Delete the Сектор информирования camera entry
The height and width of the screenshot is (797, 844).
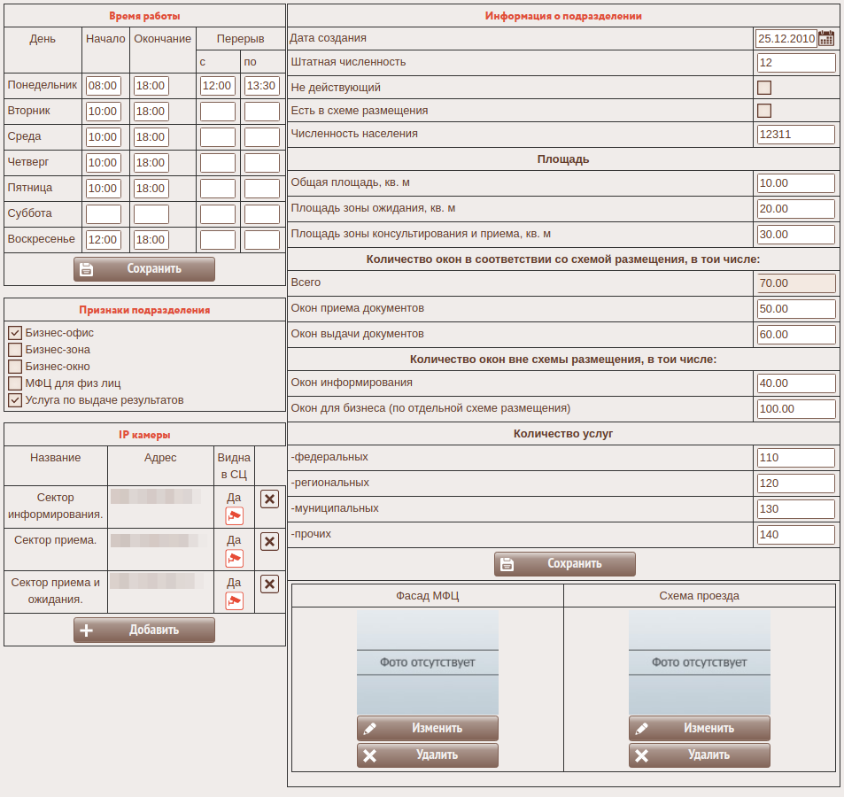[270, 499]
